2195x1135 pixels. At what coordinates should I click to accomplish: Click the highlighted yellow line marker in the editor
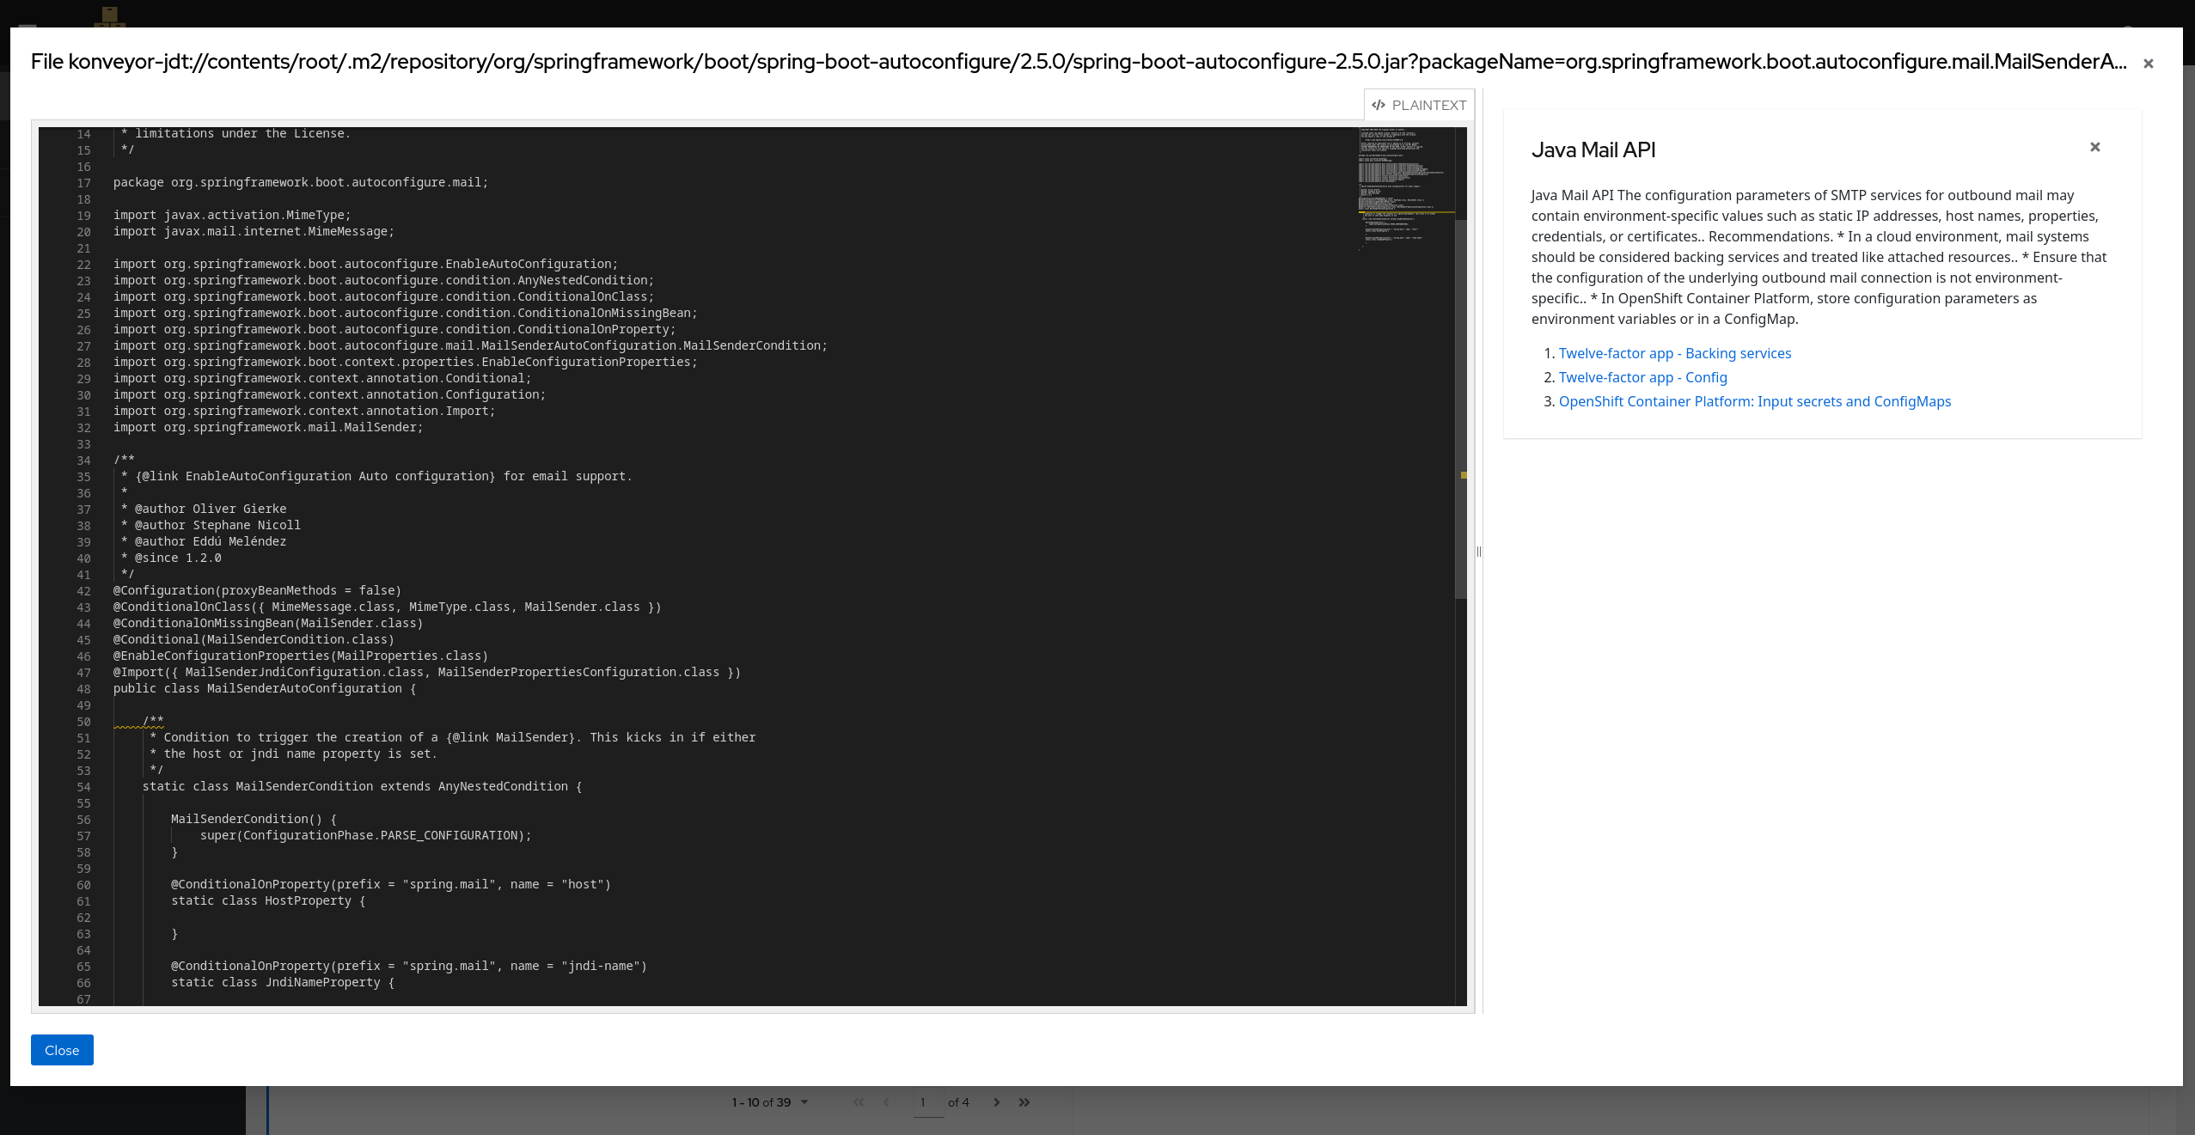(x=1464, y=474)
